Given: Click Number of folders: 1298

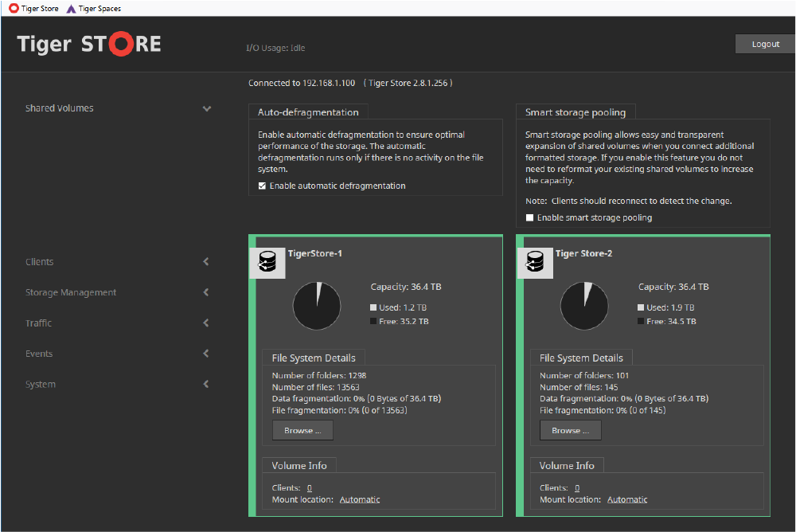Looking at the screenshot, I should [319, 375].
